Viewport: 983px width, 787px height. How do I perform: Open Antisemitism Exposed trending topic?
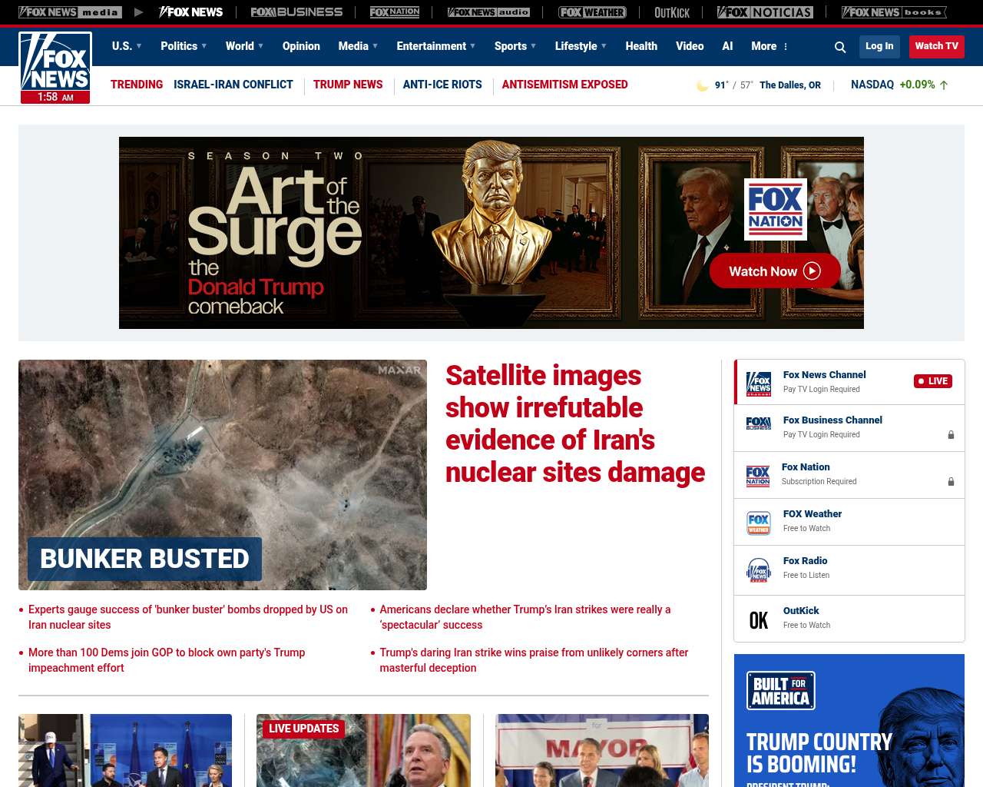point(564,85)
